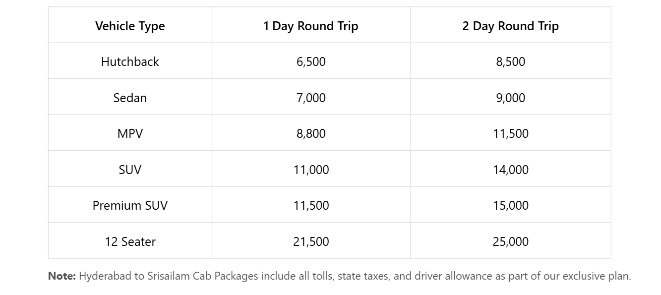Click the 25,000 12 Seater price
Image resolution: width=661 pixels, height=295 pixels.
(x=510, y=241)
